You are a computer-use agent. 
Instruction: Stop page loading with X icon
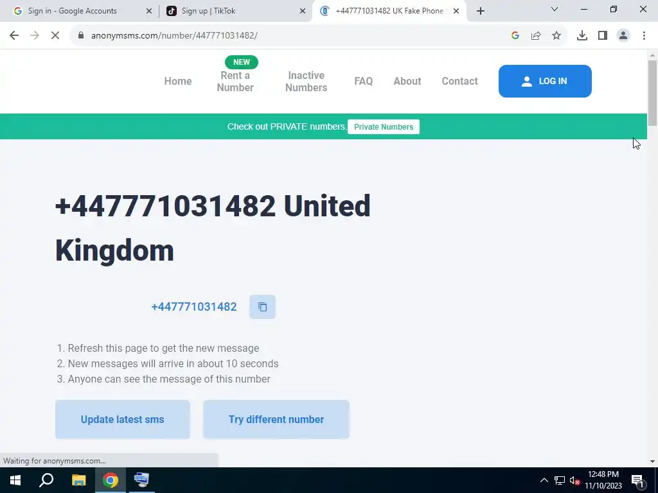point(55,36)
